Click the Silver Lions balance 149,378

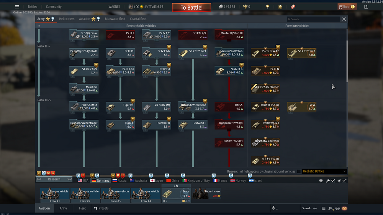227,7
